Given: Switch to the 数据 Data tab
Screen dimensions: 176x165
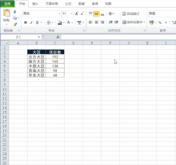Looking at the screenshot, I should click(x=82, y=4).
